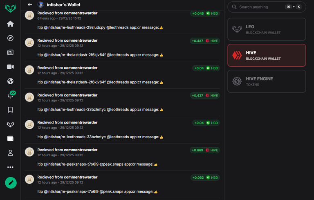
Task: Open the Bookmarks icon
Action: tap(10, 110)
